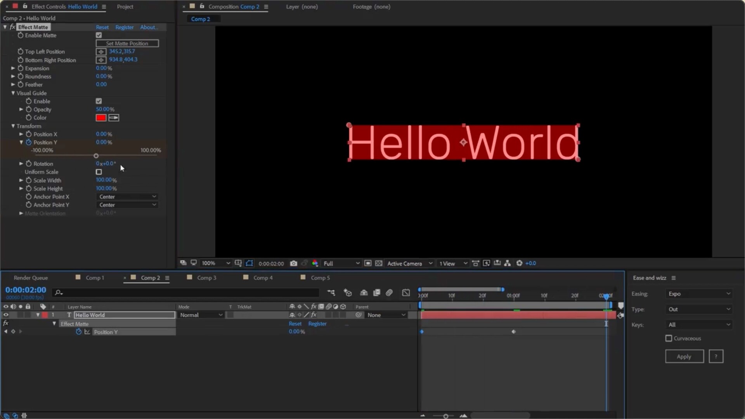Screen dimensions: 745x419
Task: Open the red Color swatch
Action: click(101, 118)
